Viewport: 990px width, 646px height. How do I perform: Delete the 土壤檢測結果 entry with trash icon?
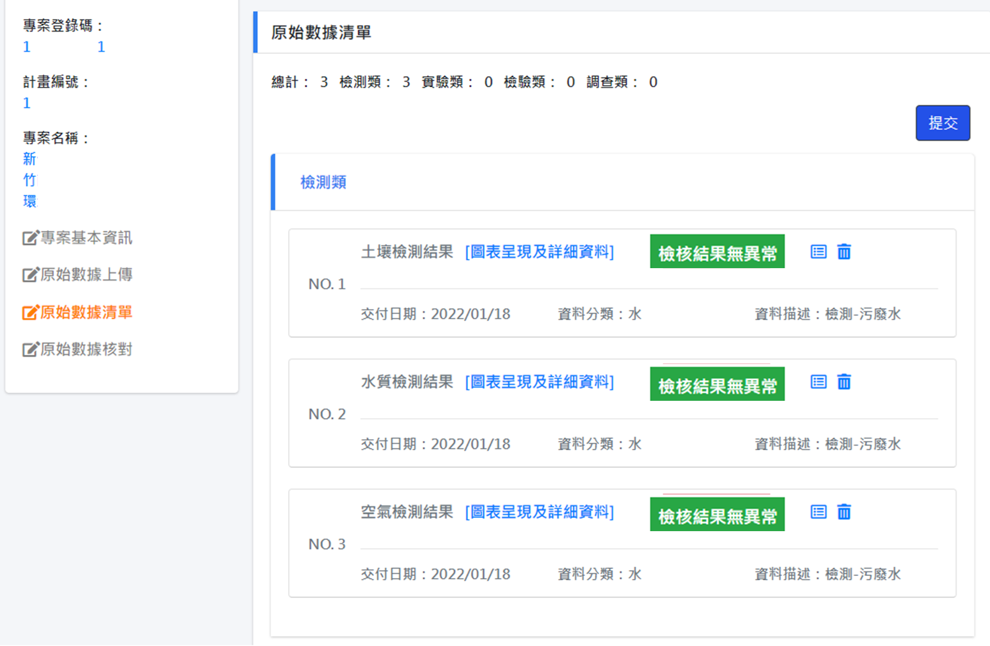pos(844,252)
